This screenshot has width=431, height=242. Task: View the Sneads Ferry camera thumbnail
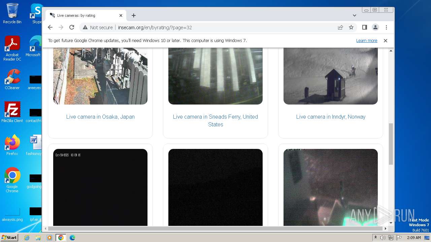(215, 76)
